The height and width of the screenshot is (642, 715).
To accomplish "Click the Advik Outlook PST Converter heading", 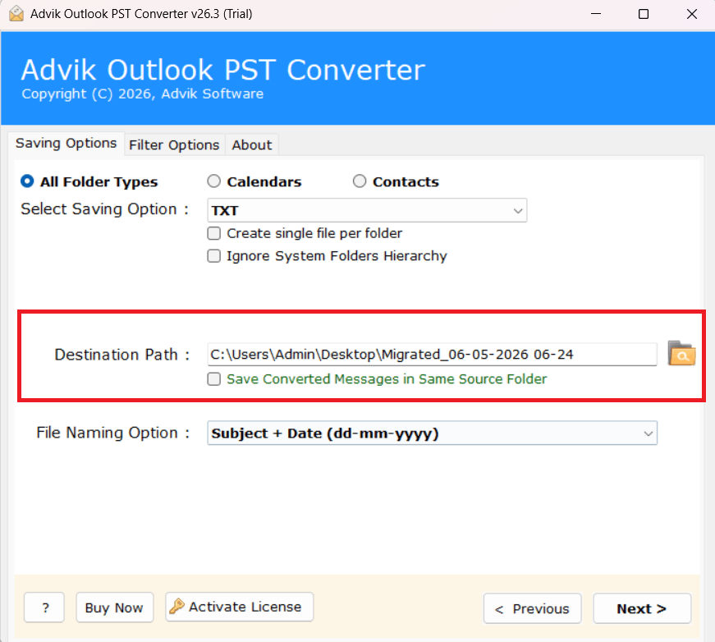I will coord(223,70).
